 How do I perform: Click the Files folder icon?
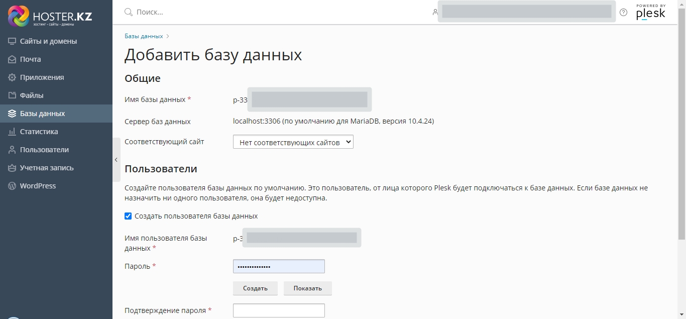[x=12, y=95]
